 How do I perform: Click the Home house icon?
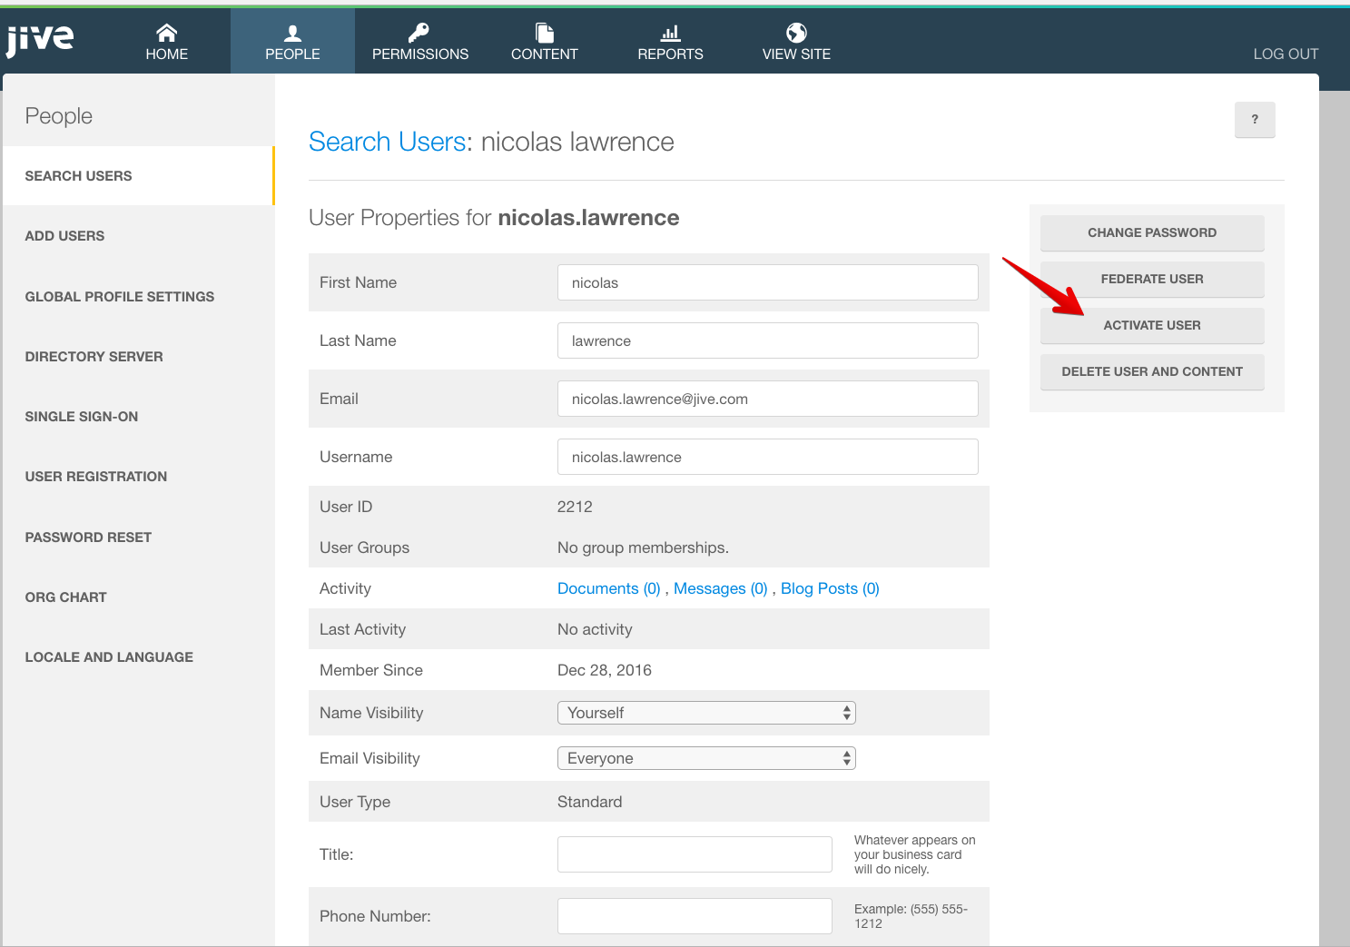pos(166,34)
